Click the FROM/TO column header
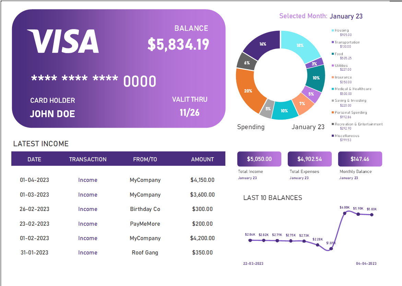The image size is (402, 286). [x=145, y=159]
